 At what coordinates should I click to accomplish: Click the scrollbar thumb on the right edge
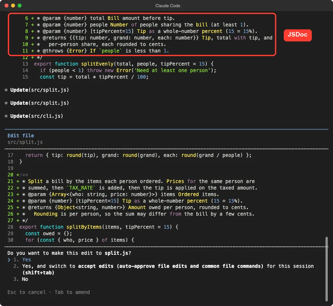coord(326,269)
